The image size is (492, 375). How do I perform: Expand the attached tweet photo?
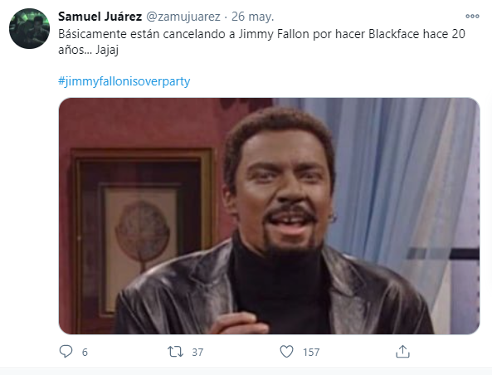click(x=269, y=216)
